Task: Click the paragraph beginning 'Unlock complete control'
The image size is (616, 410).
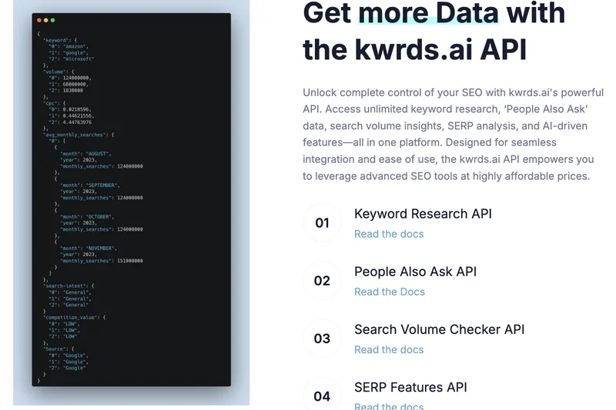Action: pyautogui.click(x=453, y=134)
